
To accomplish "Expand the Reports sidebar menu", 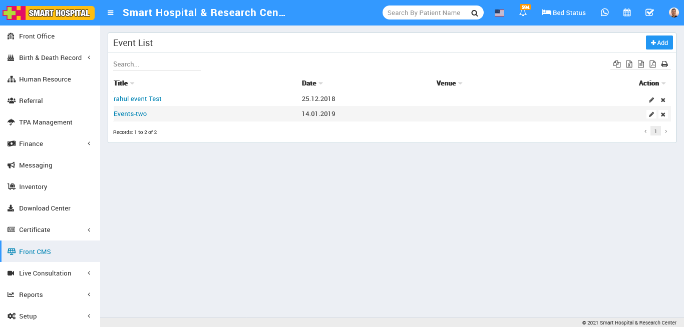I will 50,294.
